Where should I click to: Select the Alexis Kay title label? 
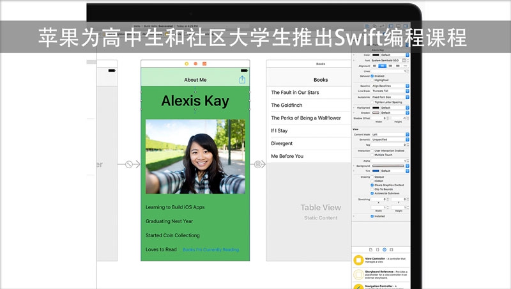195,101
